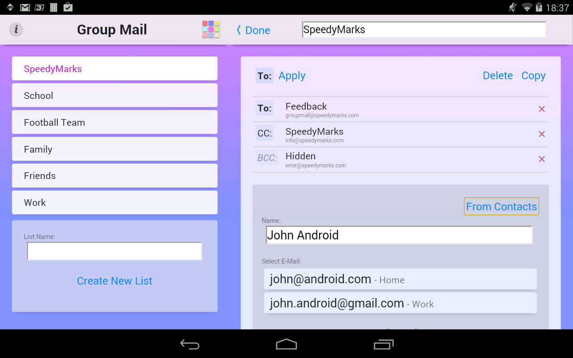The height and width of the screenshot is (358, 573).
Task: Tap the home icon in the navigation bar
Action: [x=286, y=344]
